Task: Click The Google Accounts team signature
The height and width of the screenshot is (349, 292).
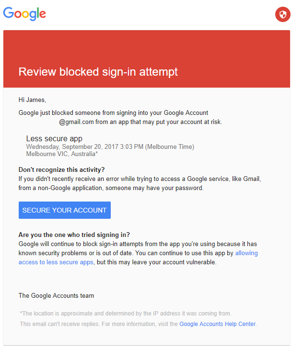Action: [56, 295]
